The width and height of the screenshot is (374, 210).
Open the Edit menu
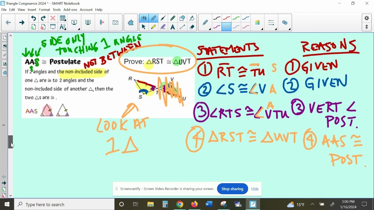coord(12,10)
